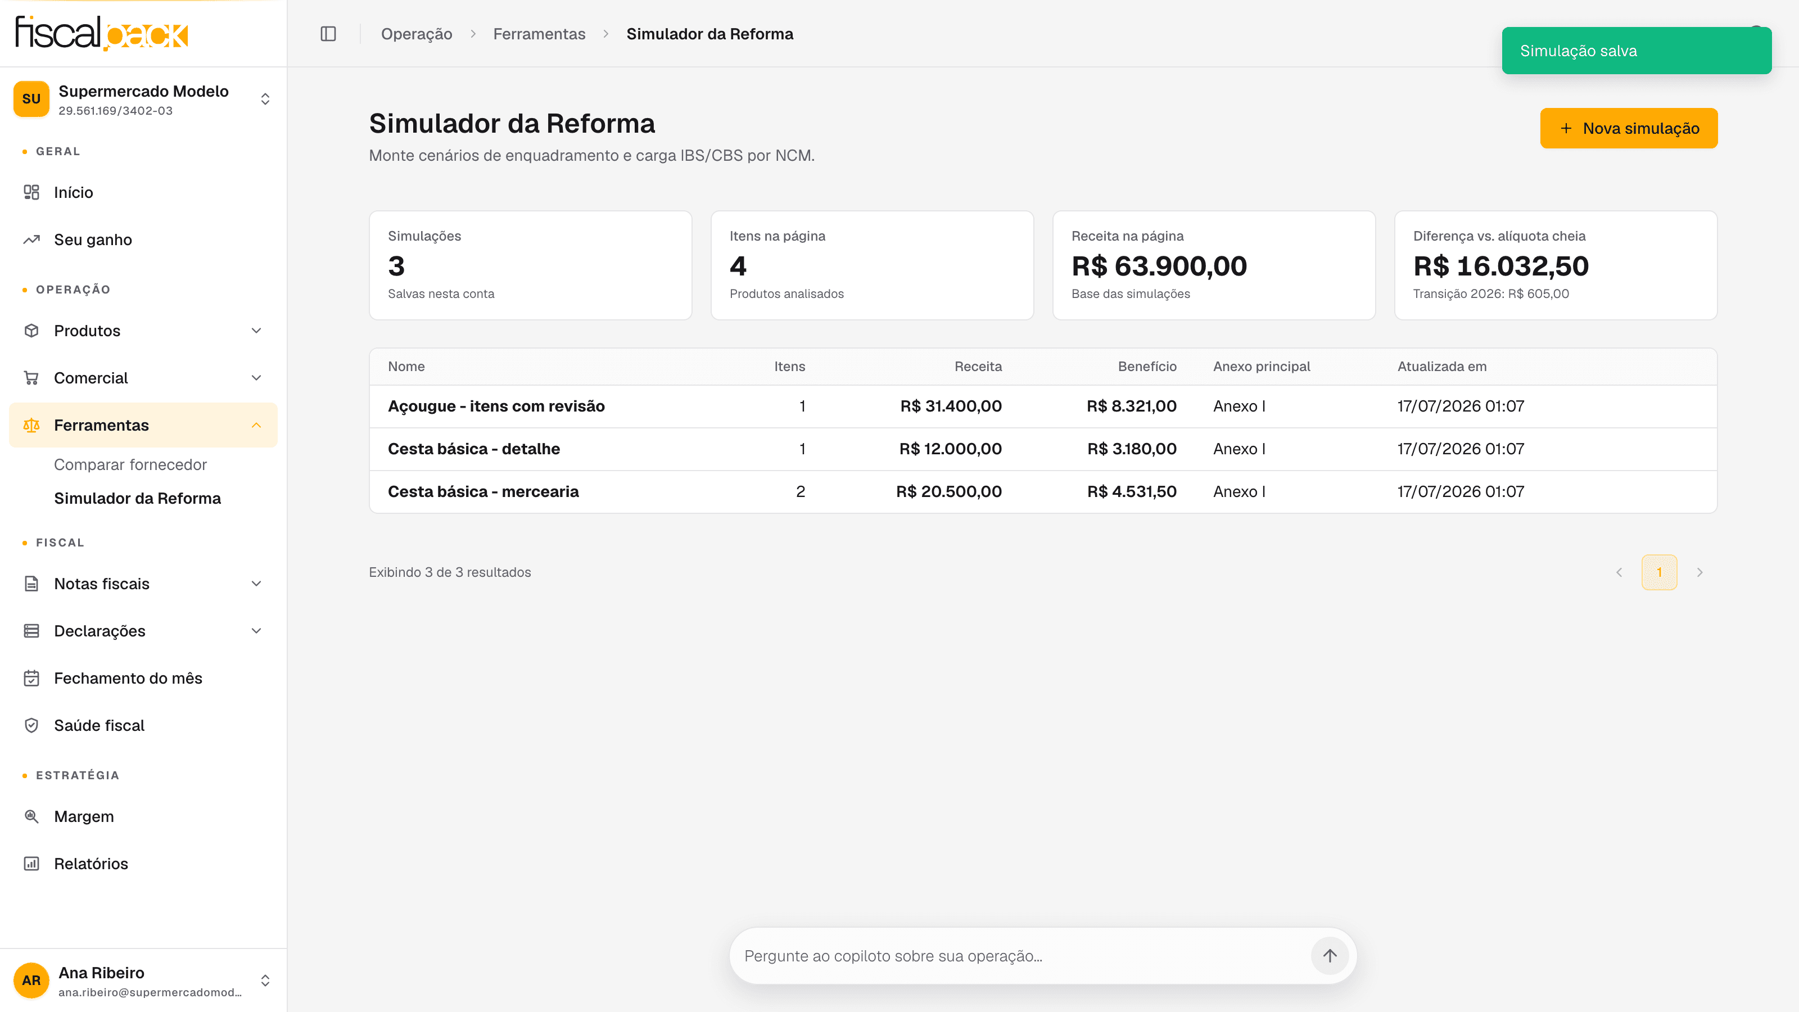This screenshot has height=1012, width=1799.
Task: Open the Relatórios menu item
Action: tap(143, 864)
